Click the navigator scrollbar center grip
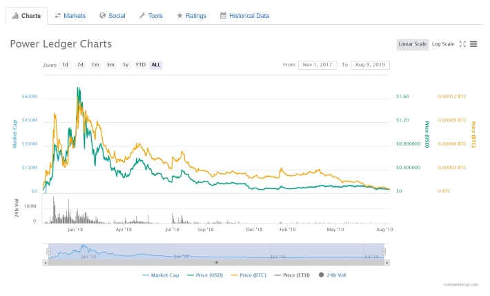Screen dimensions: 490x296 tap(216, 263)
